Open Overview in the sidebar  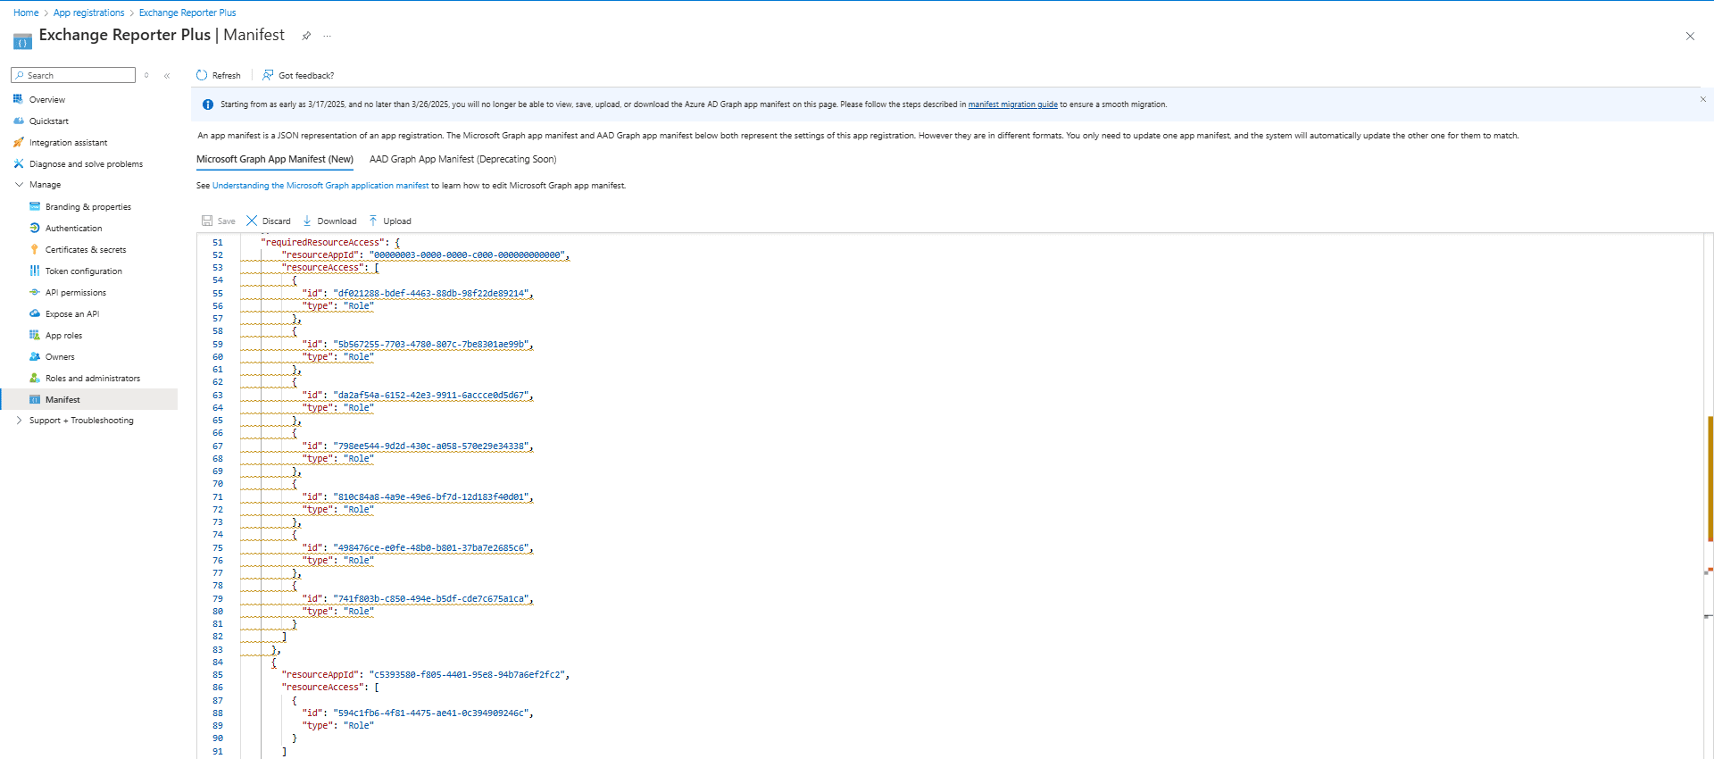pos(47,100)
